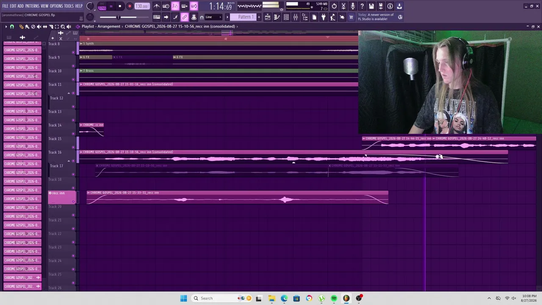Click the red record button

click(x=130, y=6)
